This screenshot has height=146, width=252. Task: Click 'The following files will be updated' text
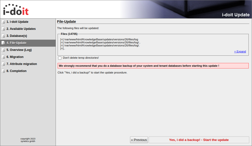click(x=78, y=28)
